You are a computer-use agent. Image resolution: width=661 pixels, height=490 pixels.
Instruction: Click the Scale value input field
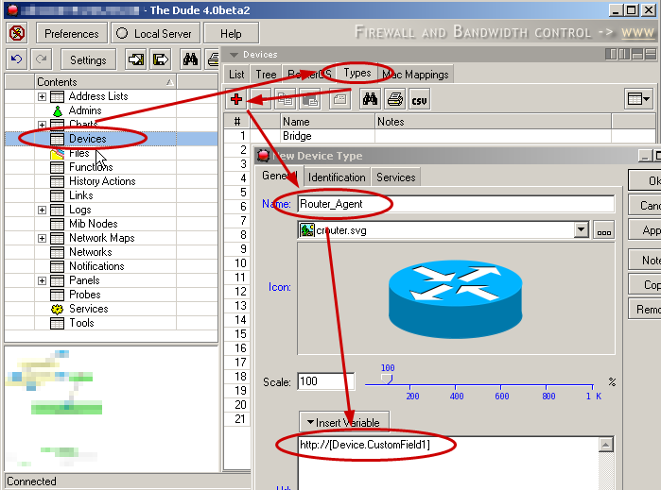coord(326,381)
